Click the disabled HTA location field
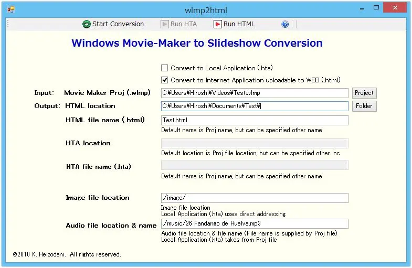The height and width of the screenshot is (268, 412). point(255,143)
